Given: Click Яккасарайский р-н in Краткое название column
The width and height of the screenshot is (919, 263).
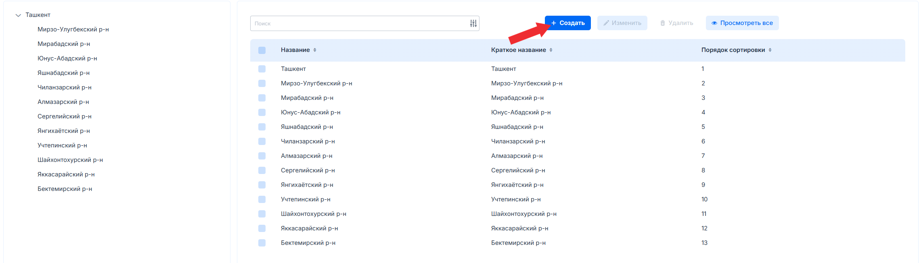Looking at the screenshot, I should pyautogui.click(x=520, y=228).
